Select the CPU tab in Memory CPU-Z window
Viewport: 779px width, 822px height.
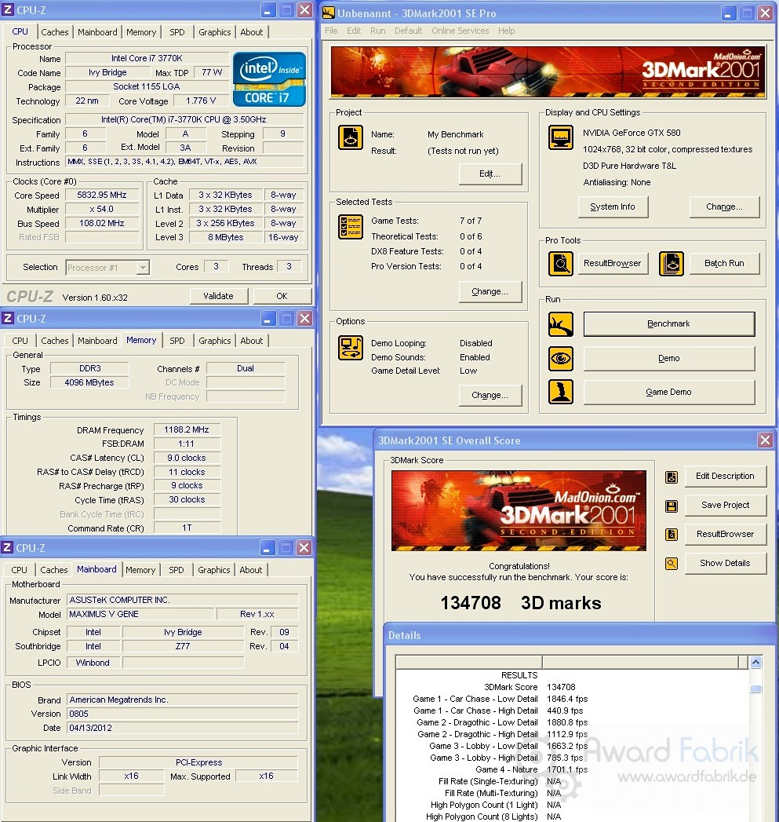[20, 341]
